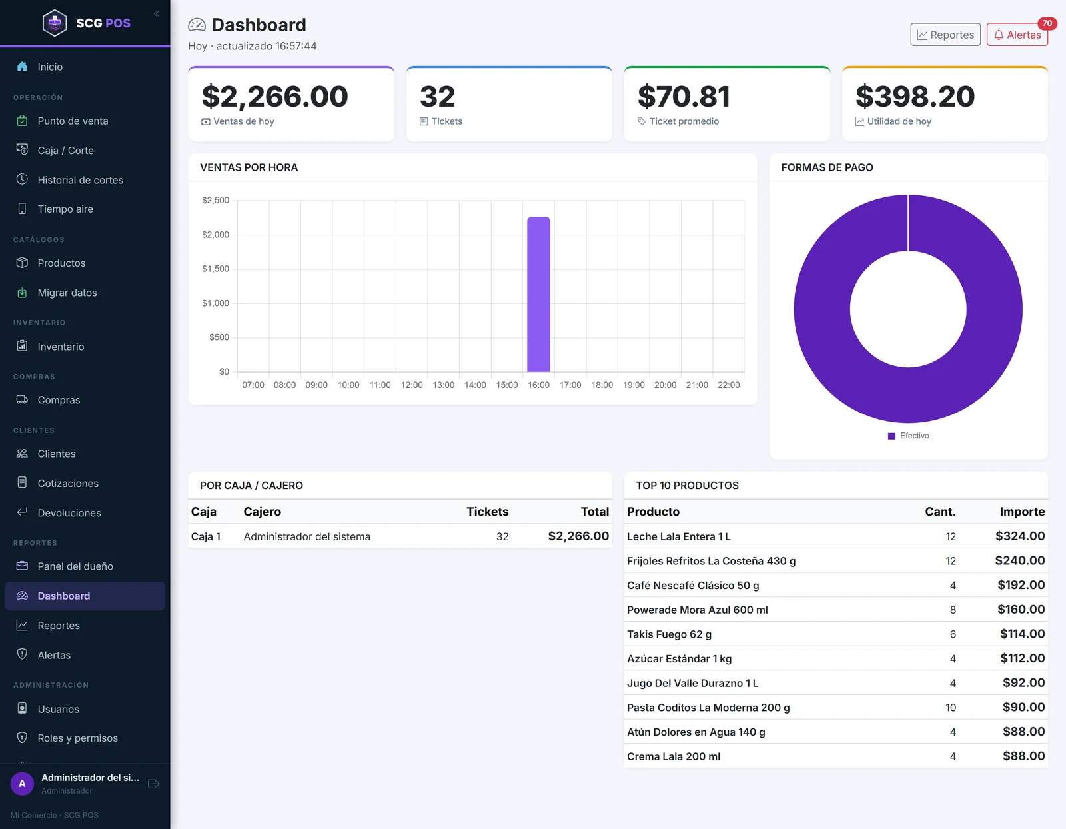Click the Punto de venta bag icon
Image resolution: width=1066 pixels, height=829 pixels.
pyautogui.click(x=22, y=121)
